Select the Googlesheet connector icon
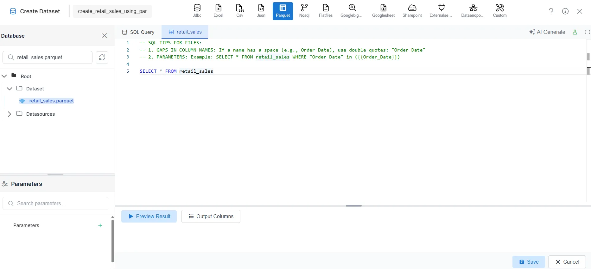 point(383,11)
